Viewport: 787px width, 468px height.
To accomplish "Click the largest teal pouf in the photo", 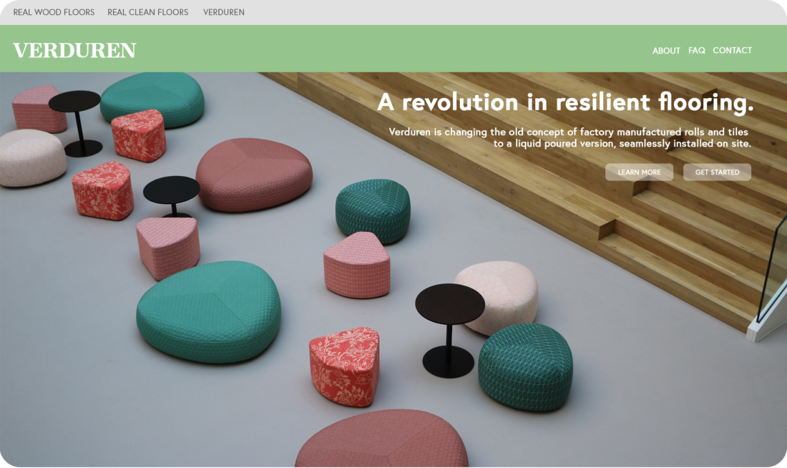I will click(x=208, y=311).
